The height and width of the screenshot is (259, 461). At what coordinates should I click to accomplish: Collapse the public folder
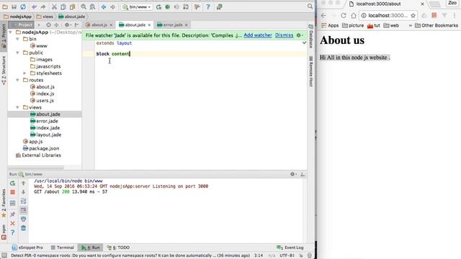tap(17, 53)
